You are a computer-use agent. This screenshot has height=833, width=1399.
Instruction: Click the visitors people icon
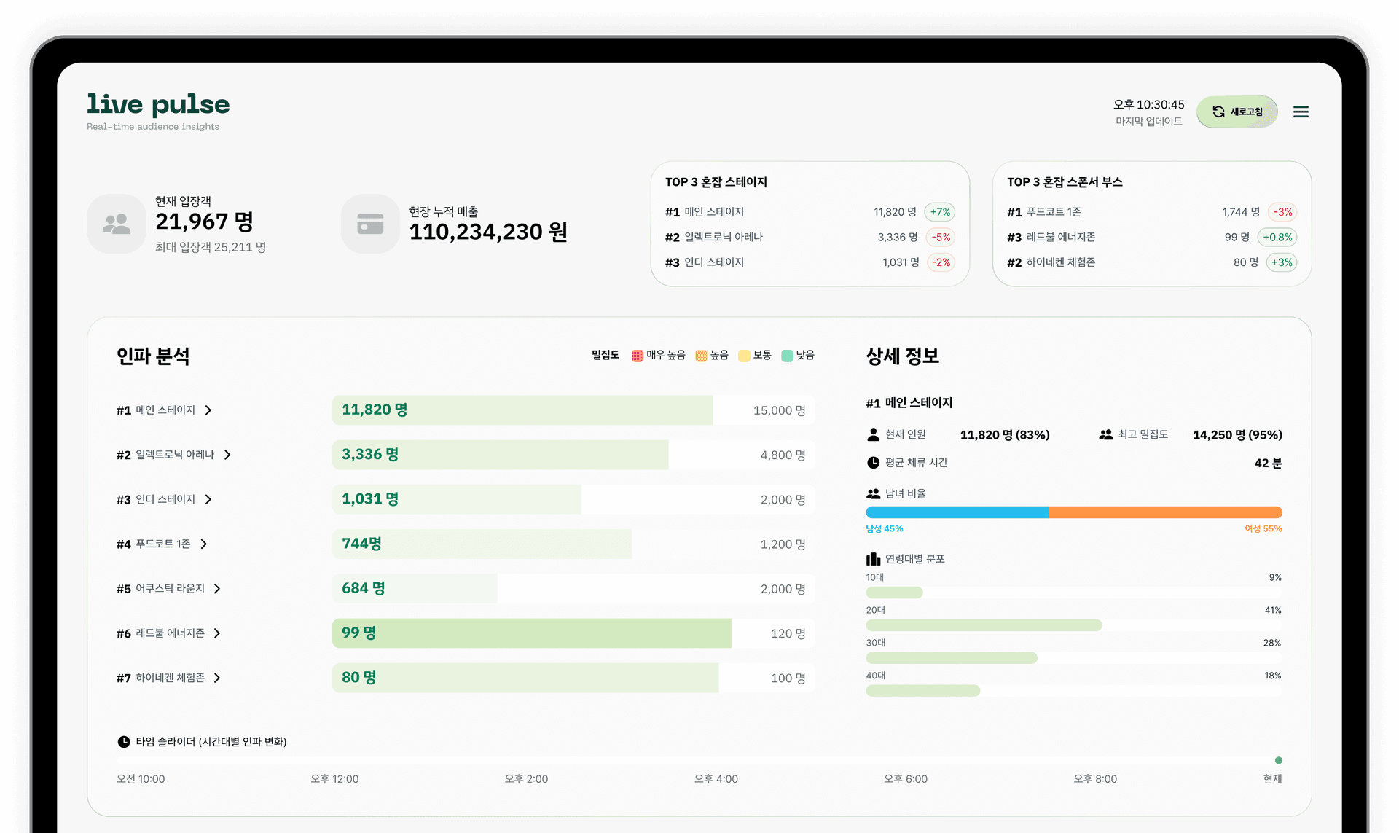click(x=117, y=224)
